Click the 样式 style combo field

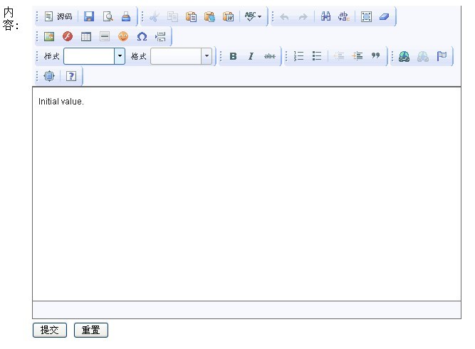coord(94,56)
